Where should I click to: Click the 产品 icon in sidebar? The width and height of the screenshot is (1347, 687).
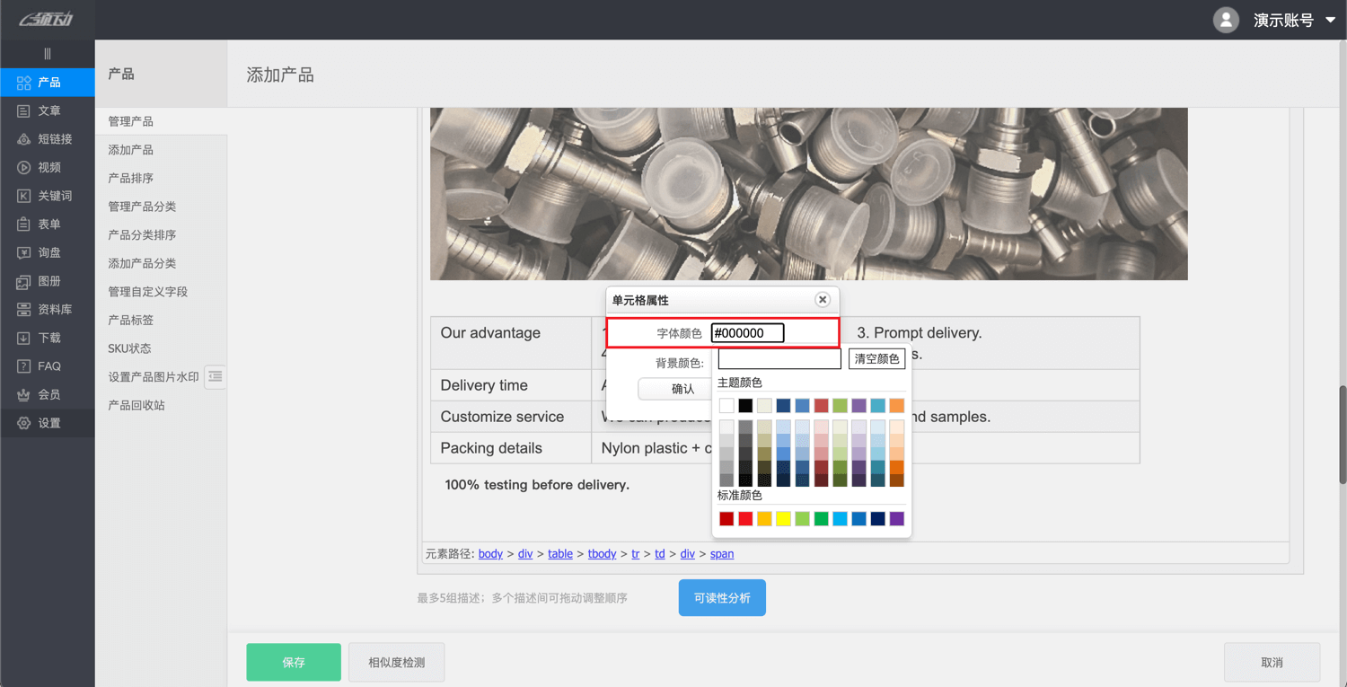coord(24,83)
